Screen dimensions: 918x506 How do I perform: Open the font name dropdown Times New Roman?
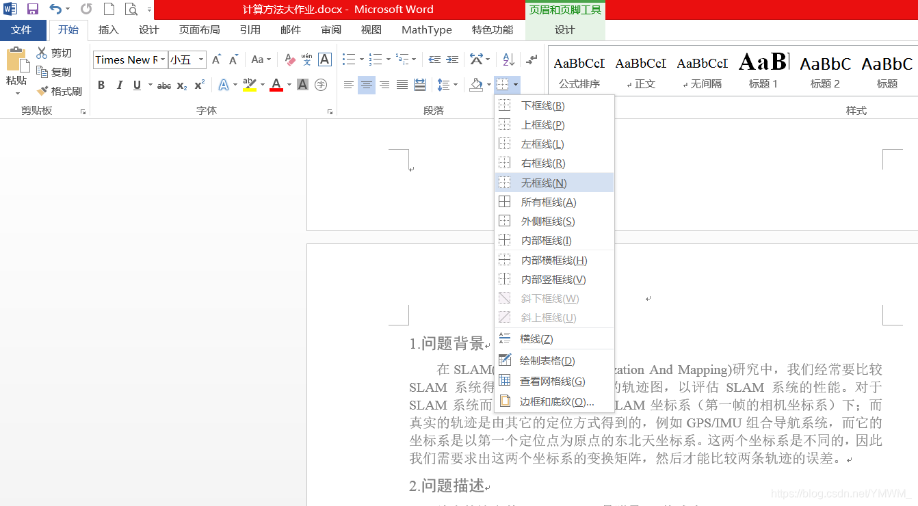pyautogui.click(x=163, y=60)
